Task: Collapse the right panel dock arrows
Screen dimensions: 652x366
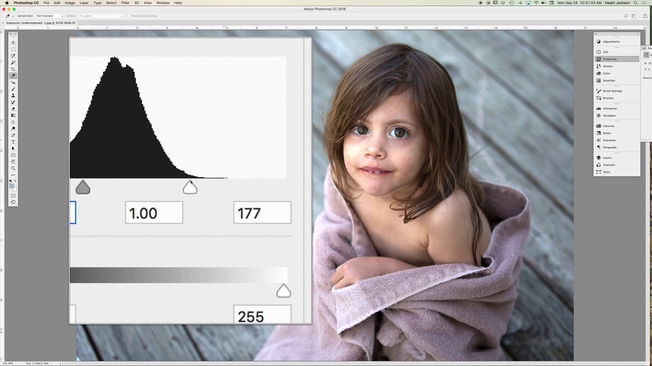Action: click(x=637, y=34)
